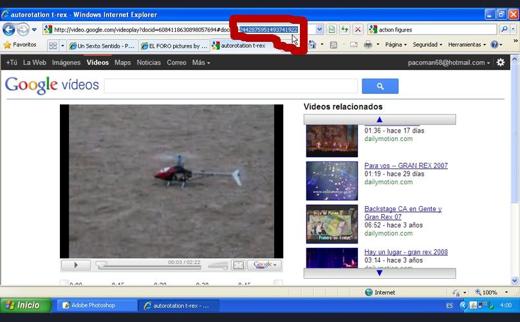Open 'Para vos -- GRAN REX 2007' link

[406, 166]
